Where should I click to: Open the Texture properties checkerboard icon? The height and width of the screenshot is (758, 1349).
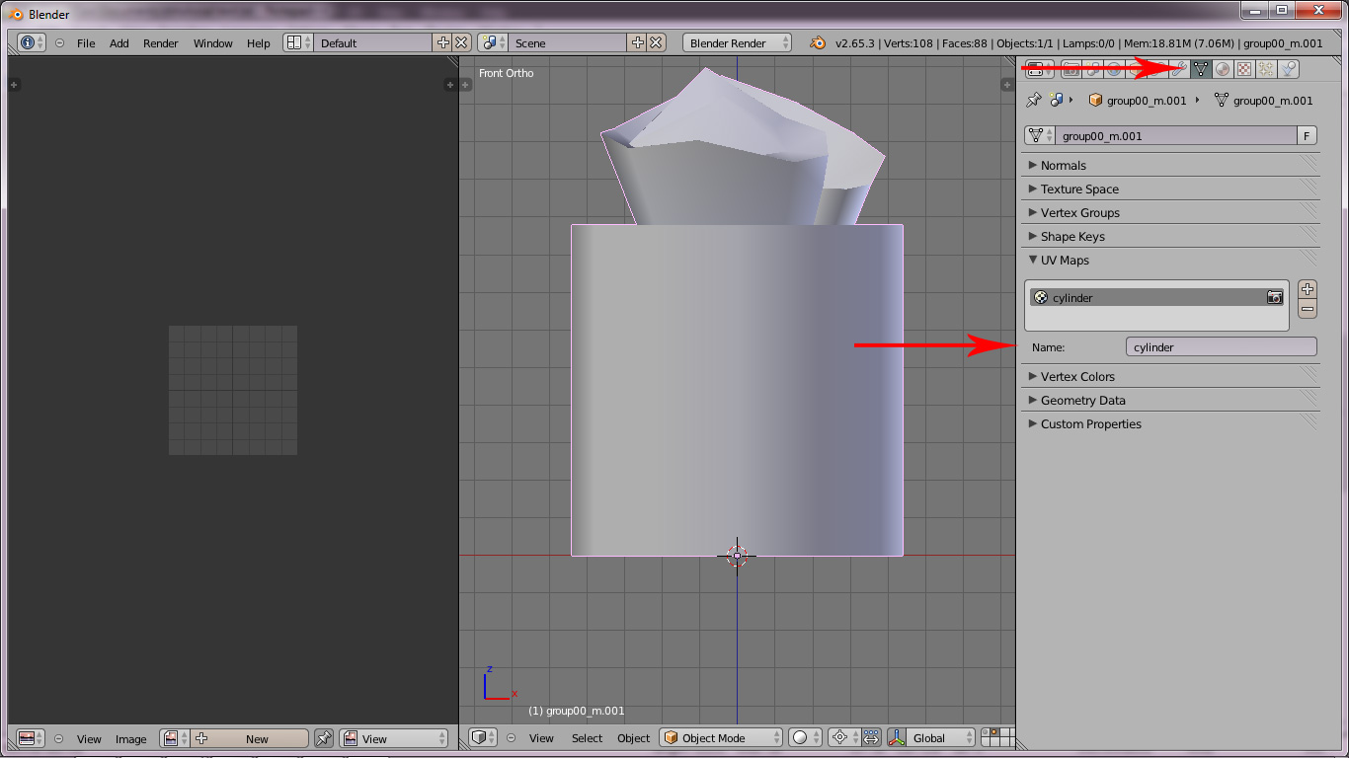[1244, 69]
